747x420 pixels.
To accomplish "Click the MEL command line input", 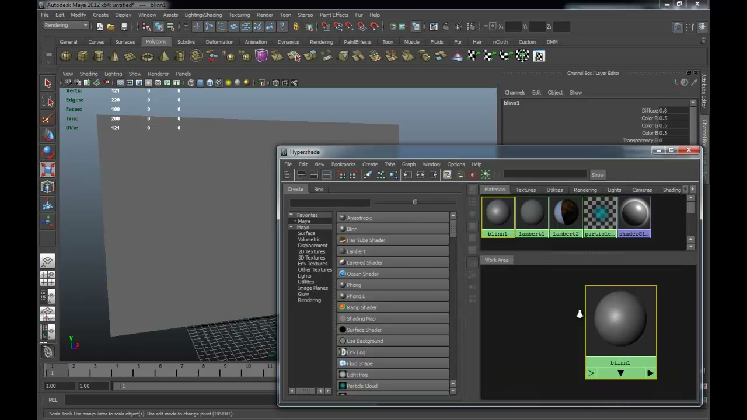I will [169, 400].
